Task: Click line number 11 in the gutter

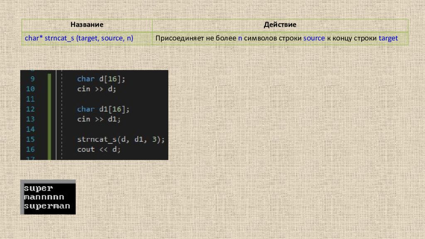Action: (x=30, y=99)
